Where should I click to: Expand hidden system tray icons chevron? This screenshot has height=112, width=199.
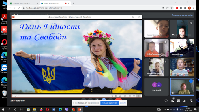click(165, 109)
